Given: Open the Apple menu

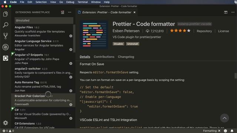Looking at the screenshot, I should click(x=5, y=2).
